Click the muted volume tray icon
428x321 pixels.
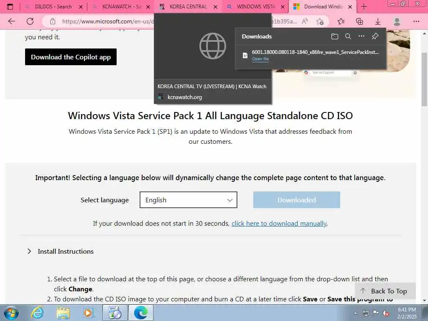coord(386,313)
